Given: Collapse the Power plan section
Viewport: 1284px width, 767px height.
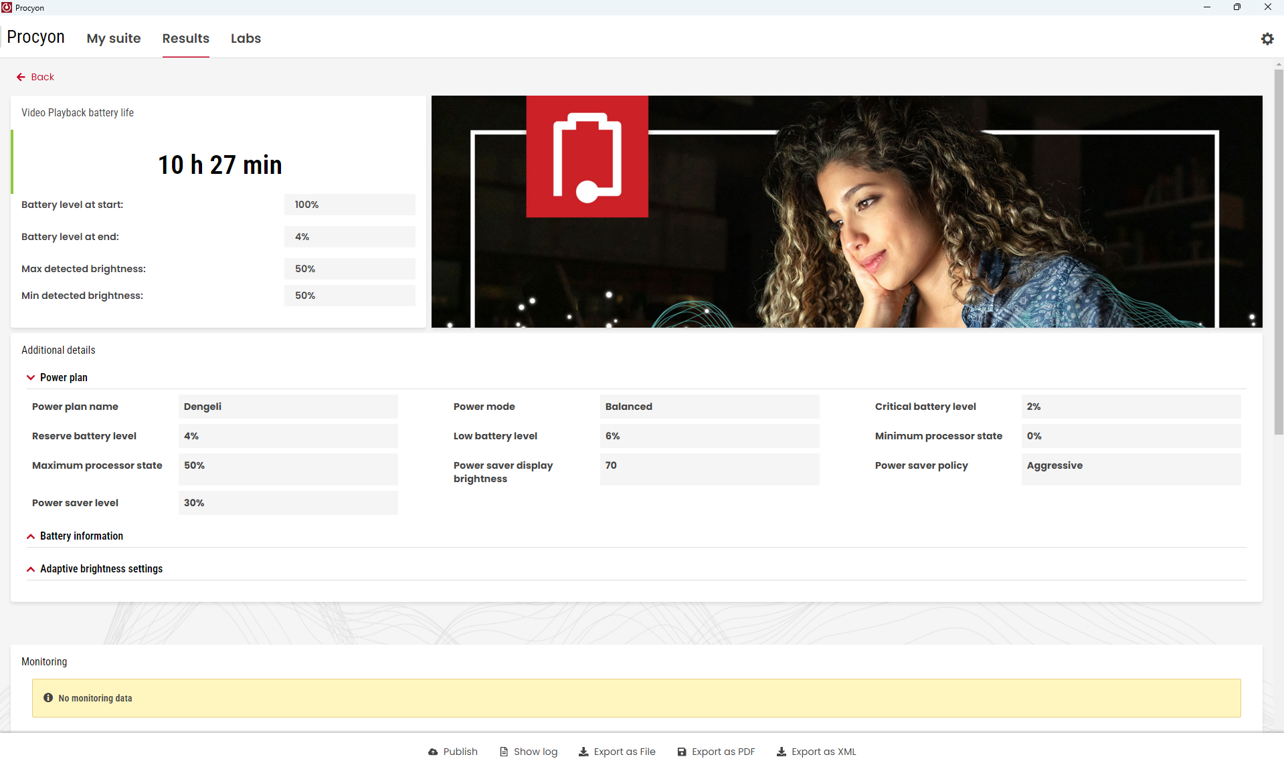Looking at the screenshot, I should tap(31, 378).
